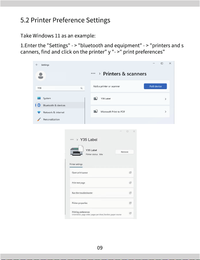Click the System monitor icon
Viewport: 200px width, 260px height.
click(39, 98)
